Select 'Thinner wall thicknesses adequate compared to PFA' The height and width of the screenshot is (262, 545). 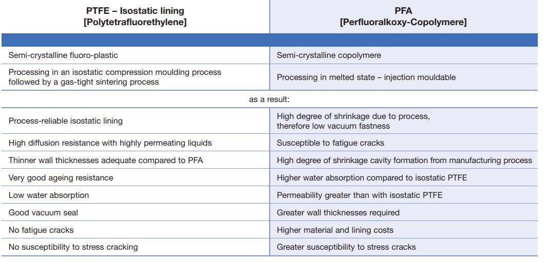tap(105, 160)
